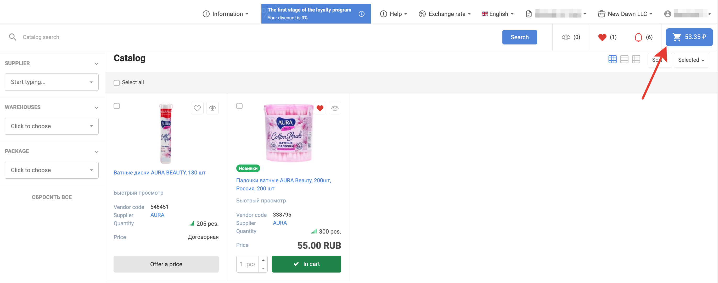Open favorites via the heart icon in header
The height and width of the screenshot is (283, 718).
pyautogui.click(x=602, y=37)
